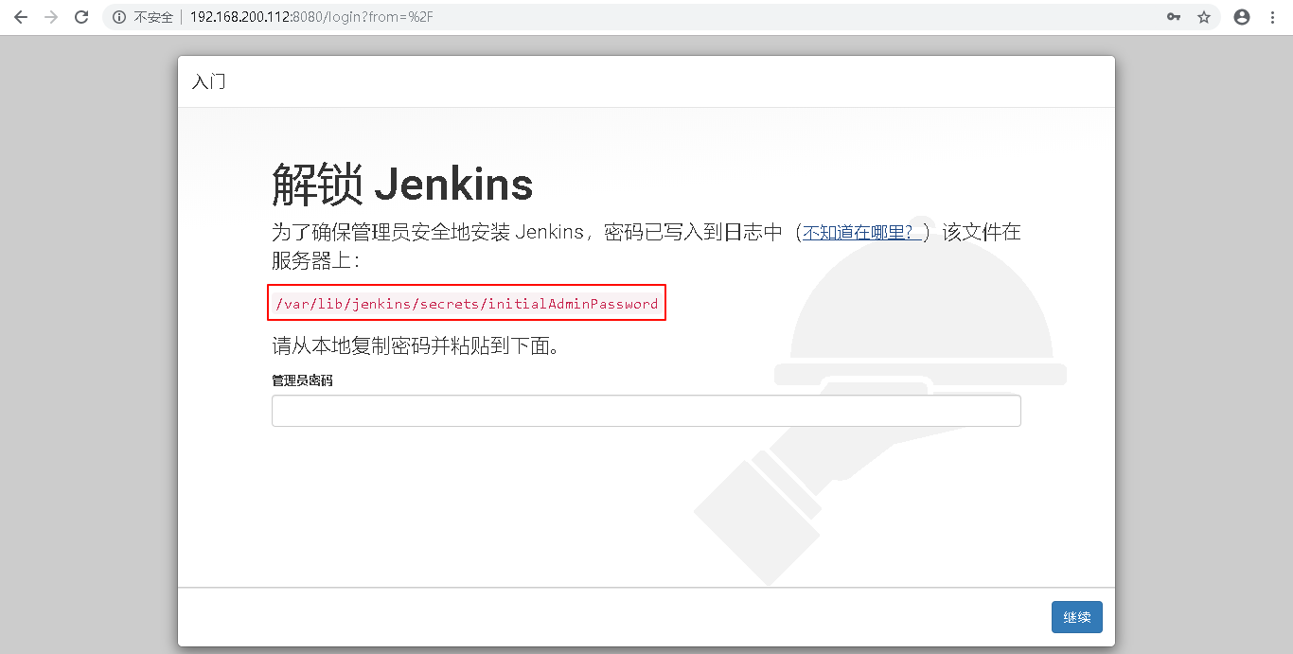Click the 不安全 security label
Viewport: 1293px width, 654px height.
pyautogui.click(x=153, y=17)
